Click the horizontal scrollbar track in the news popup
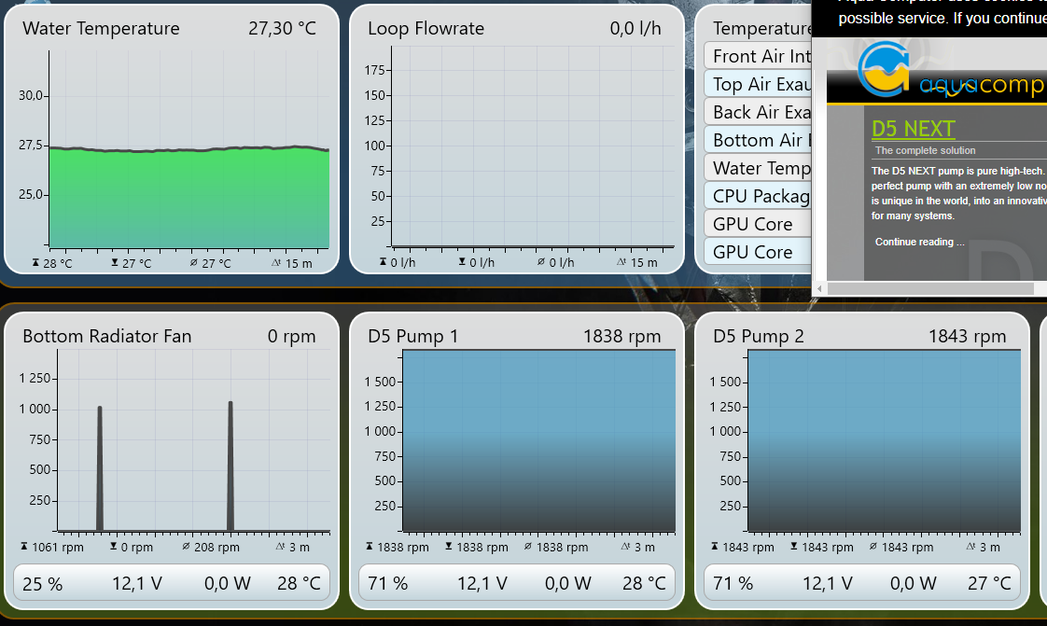This screenshot has width=1047, height=626. tap(935, 288)
